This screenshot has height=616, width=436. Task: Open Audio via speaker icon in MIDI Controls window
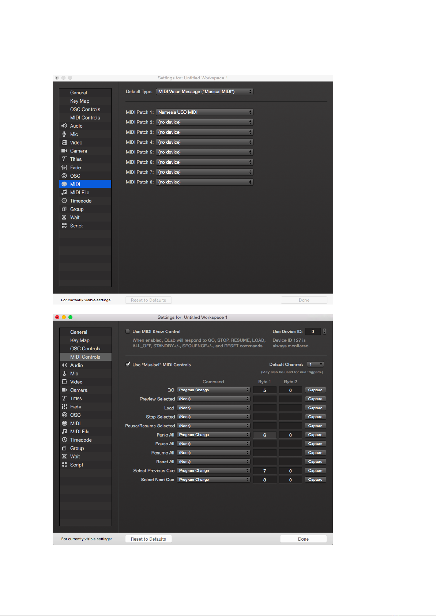tap(64, 365)
